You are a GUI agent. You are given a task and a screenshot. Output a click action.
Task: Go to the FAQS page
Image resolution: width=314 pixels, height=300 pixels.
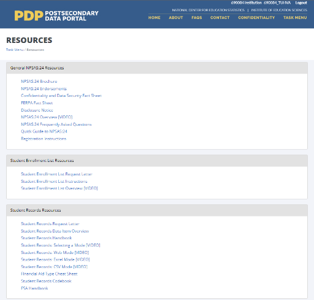coord(197,18)
